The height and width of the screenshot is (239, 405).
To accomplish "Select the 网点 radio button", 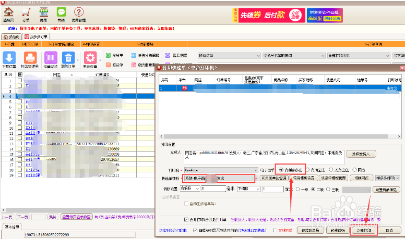I will [x=354, y=170].
